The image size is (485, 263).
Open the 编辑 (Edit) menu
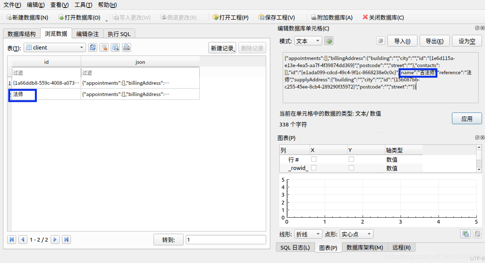click(36, 5)
